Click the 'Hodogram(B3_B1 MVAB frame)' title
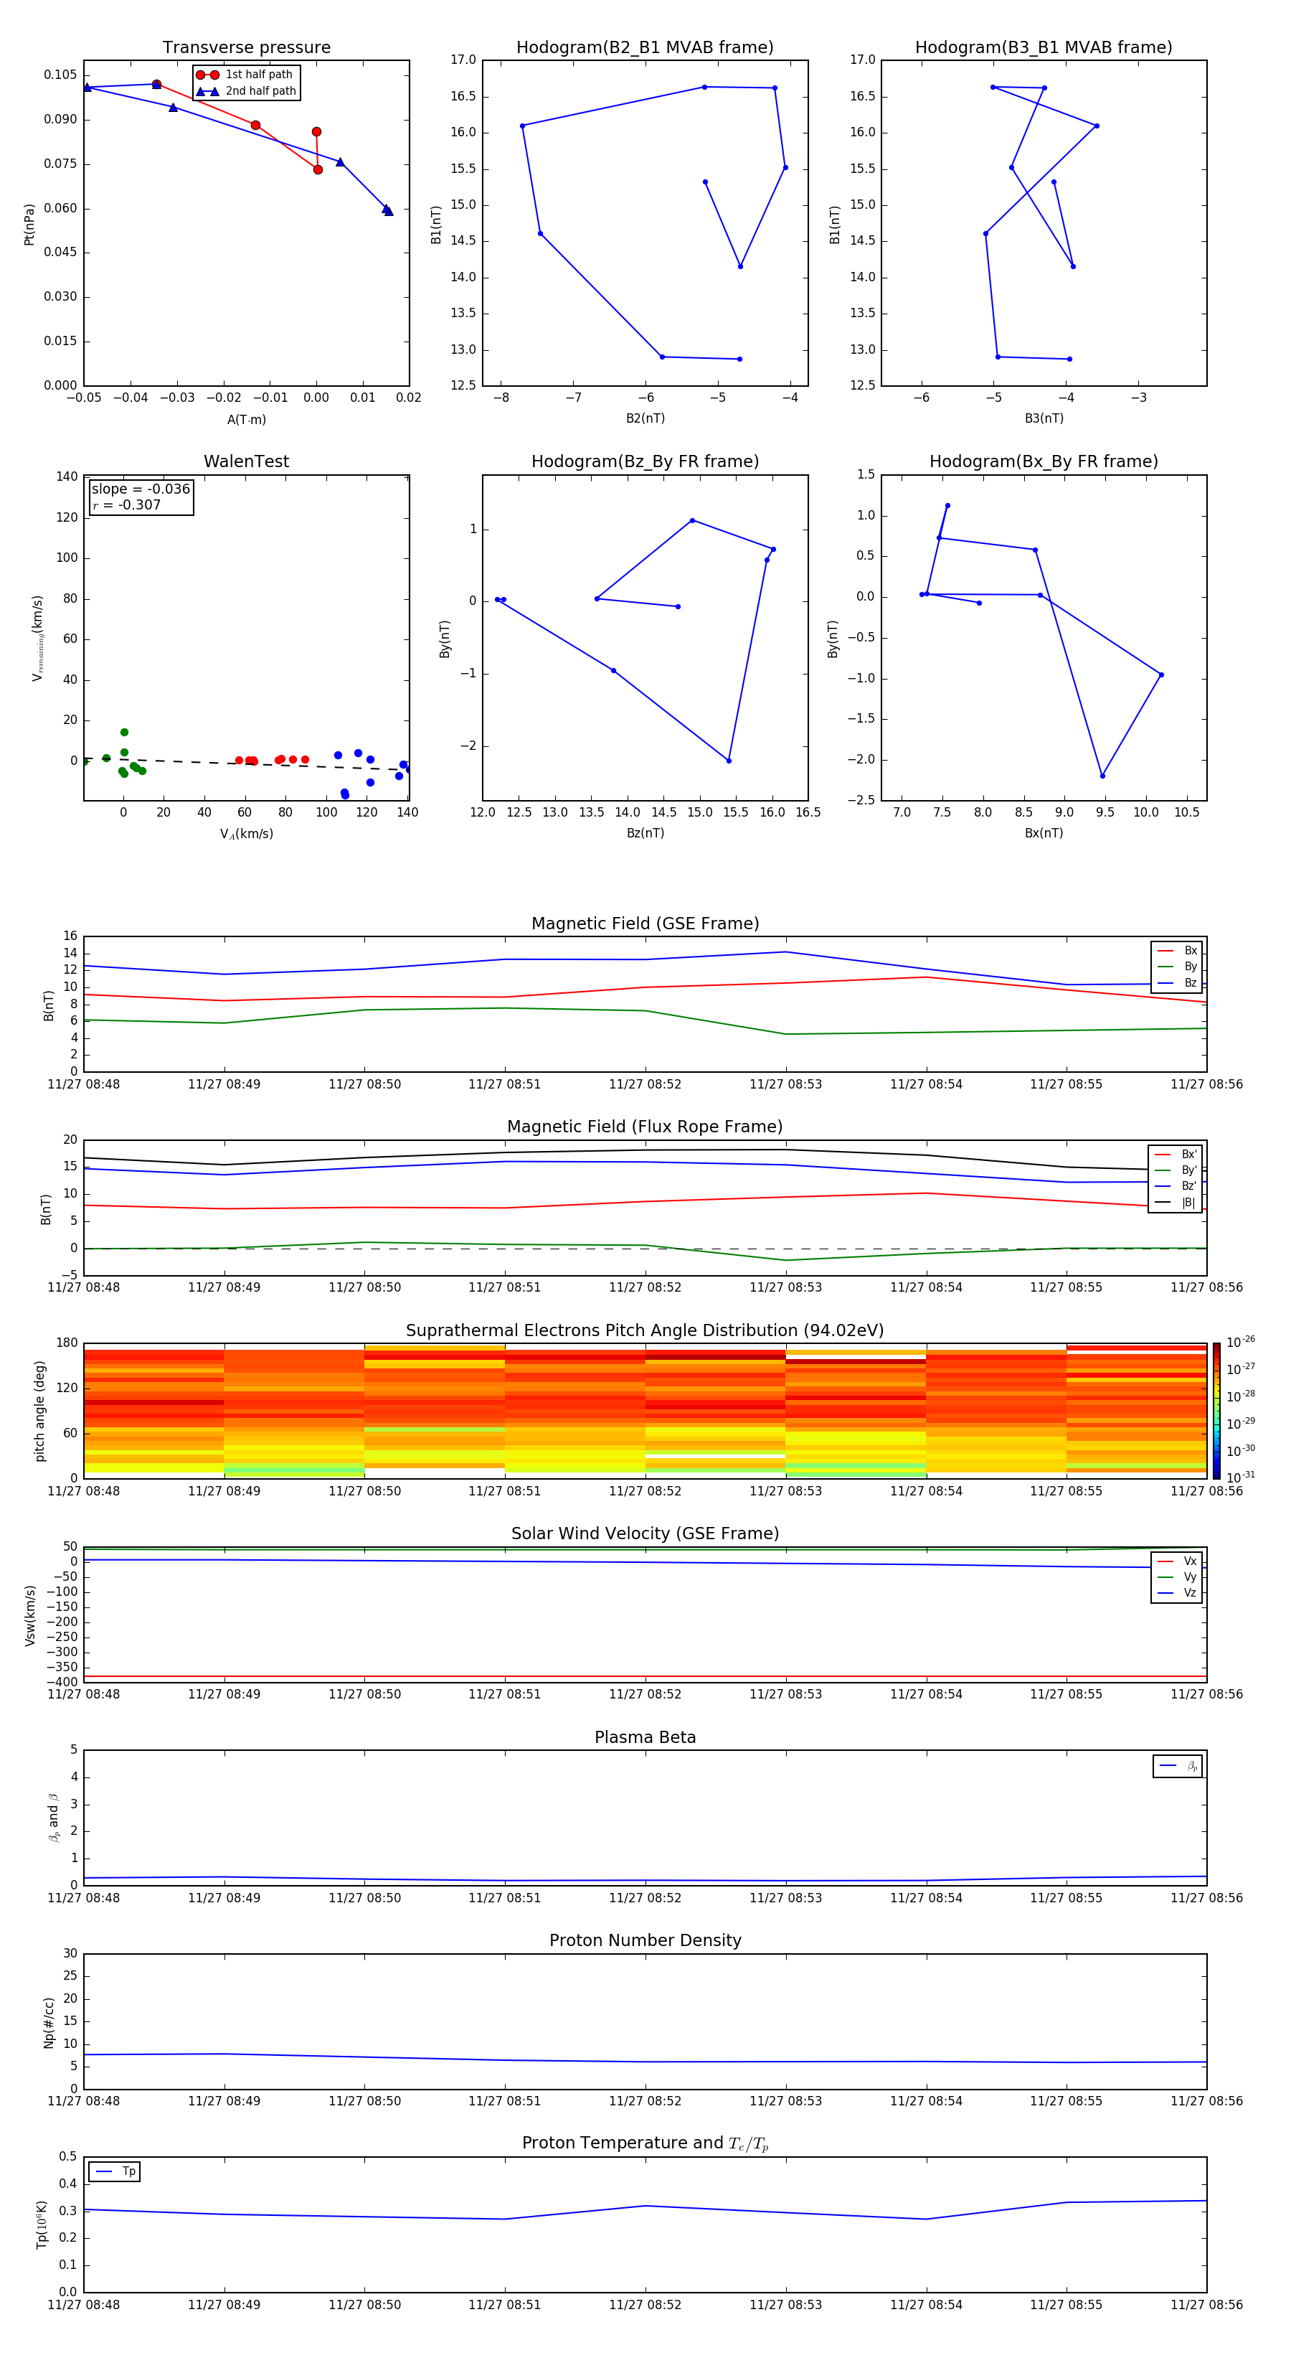The width and height of the screenshot is (1291, 2368). [x=1044, y=47]
